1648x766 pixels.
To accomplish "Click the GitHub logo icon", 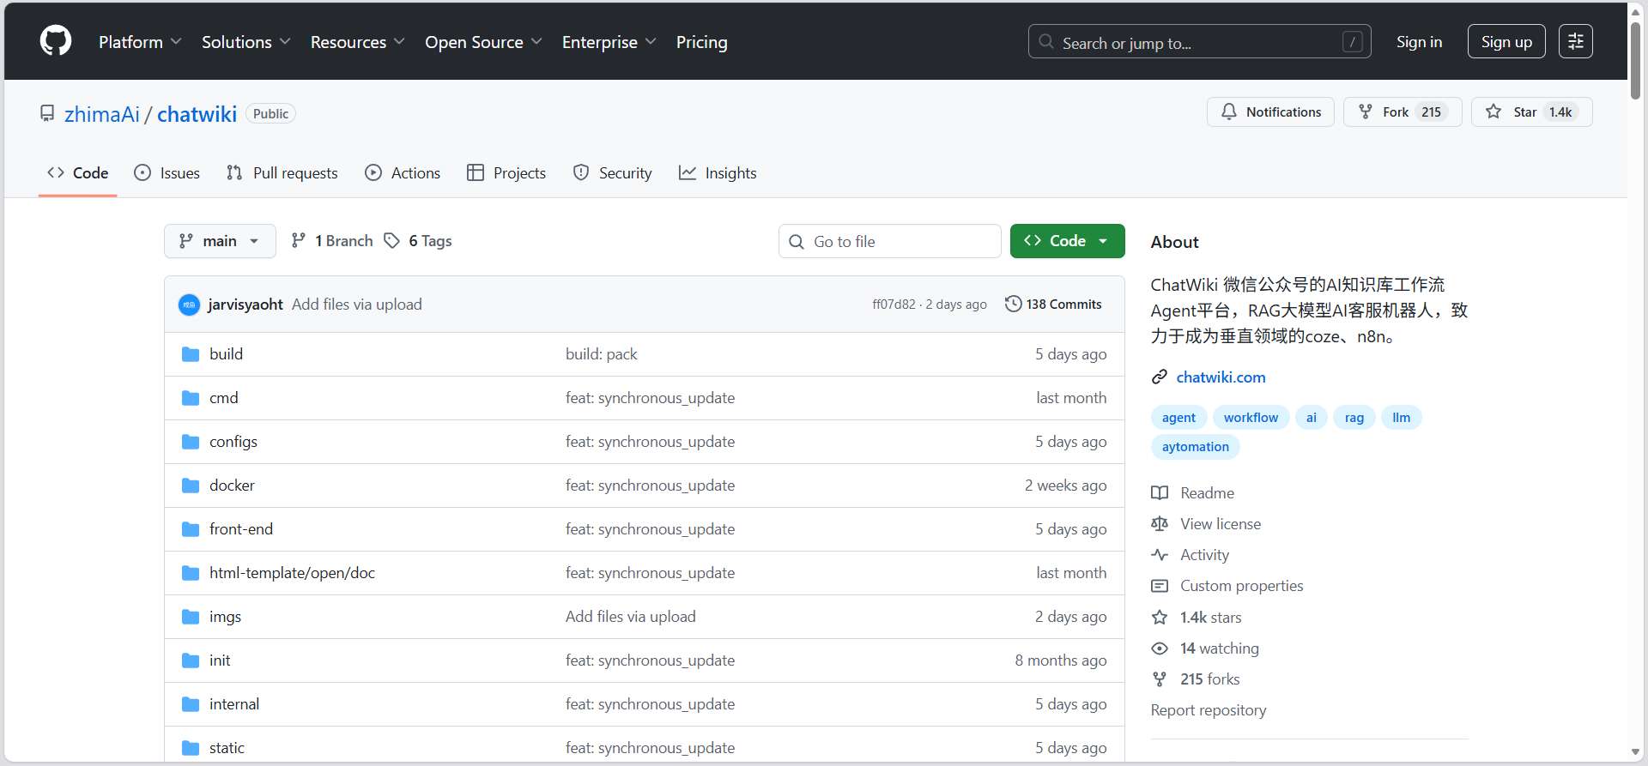I will point(56,41).
